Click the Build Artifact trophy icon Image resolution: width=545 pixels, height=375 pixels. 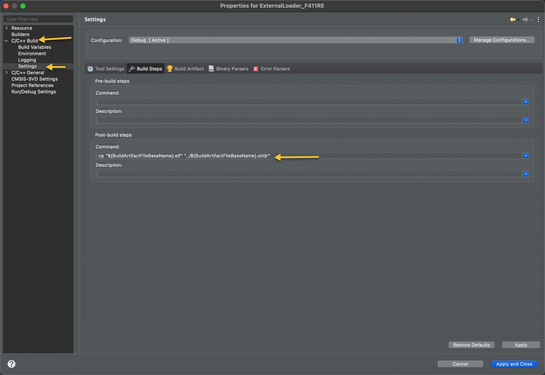tap(170, 69)
